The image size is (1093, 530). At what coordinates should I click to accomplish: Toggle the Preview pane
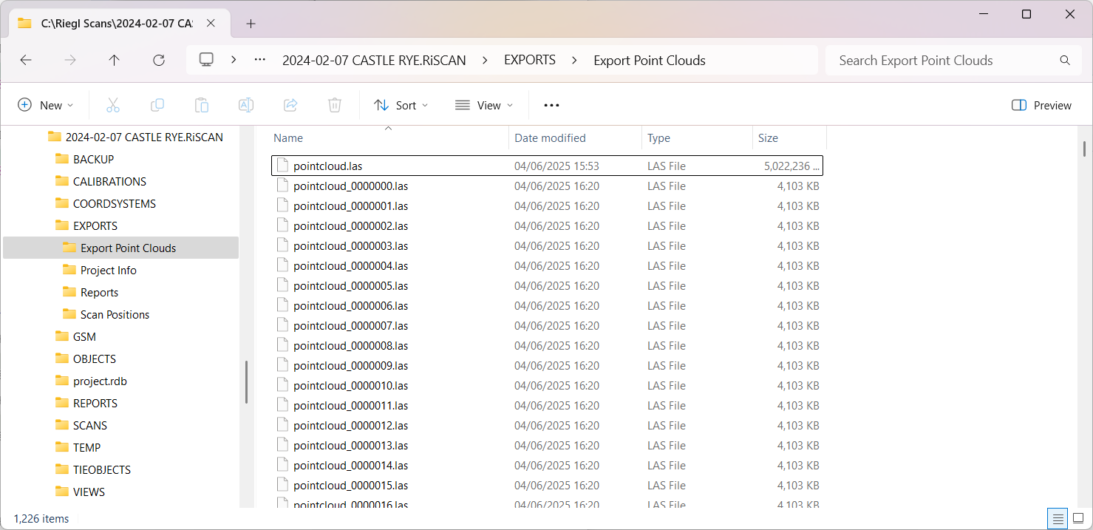(x=1041, y=105)
